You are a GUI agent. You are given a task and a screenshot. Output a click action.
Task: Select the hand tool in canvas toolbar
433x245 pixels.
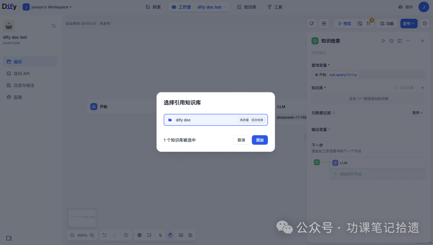point(170,235)
